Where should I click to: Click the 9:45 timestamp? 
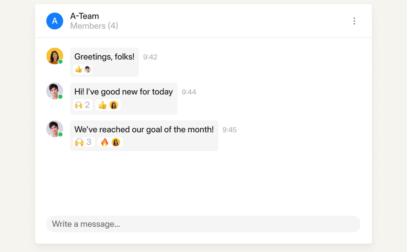tap(229, 130)
